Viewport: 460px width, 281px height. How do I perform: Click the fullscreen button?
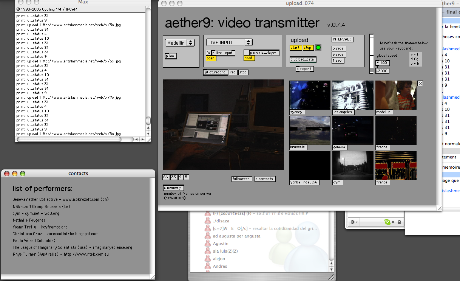(241, 179)
